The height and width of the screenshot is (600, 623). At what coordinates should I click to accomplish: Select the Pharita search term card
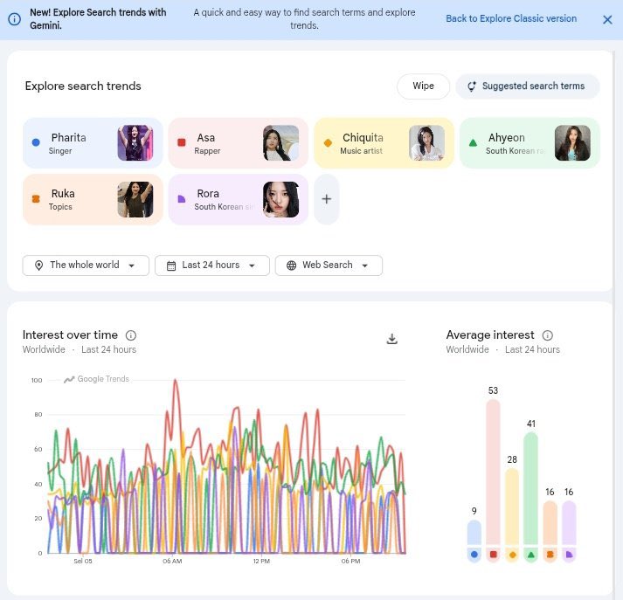tap(93, 143)
